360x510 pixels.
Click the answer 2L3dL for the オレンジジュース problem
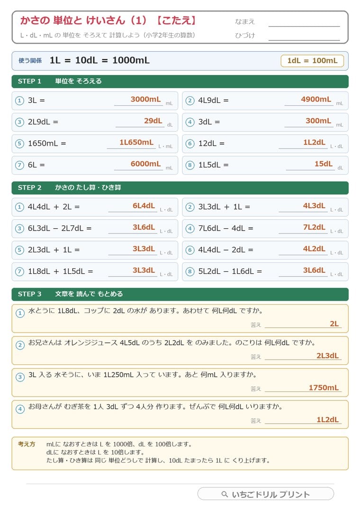coord(327,355)
